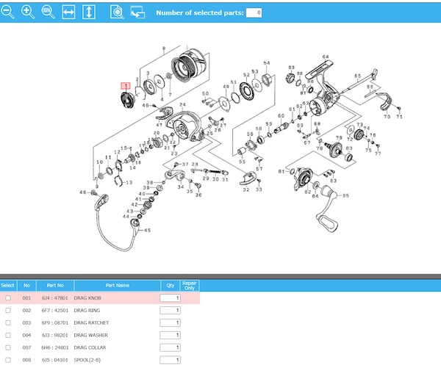Image resolution: width=441 pixels, height=365 pixels.
Task: Click the Part Name column header
Action: tap(117, 285)
